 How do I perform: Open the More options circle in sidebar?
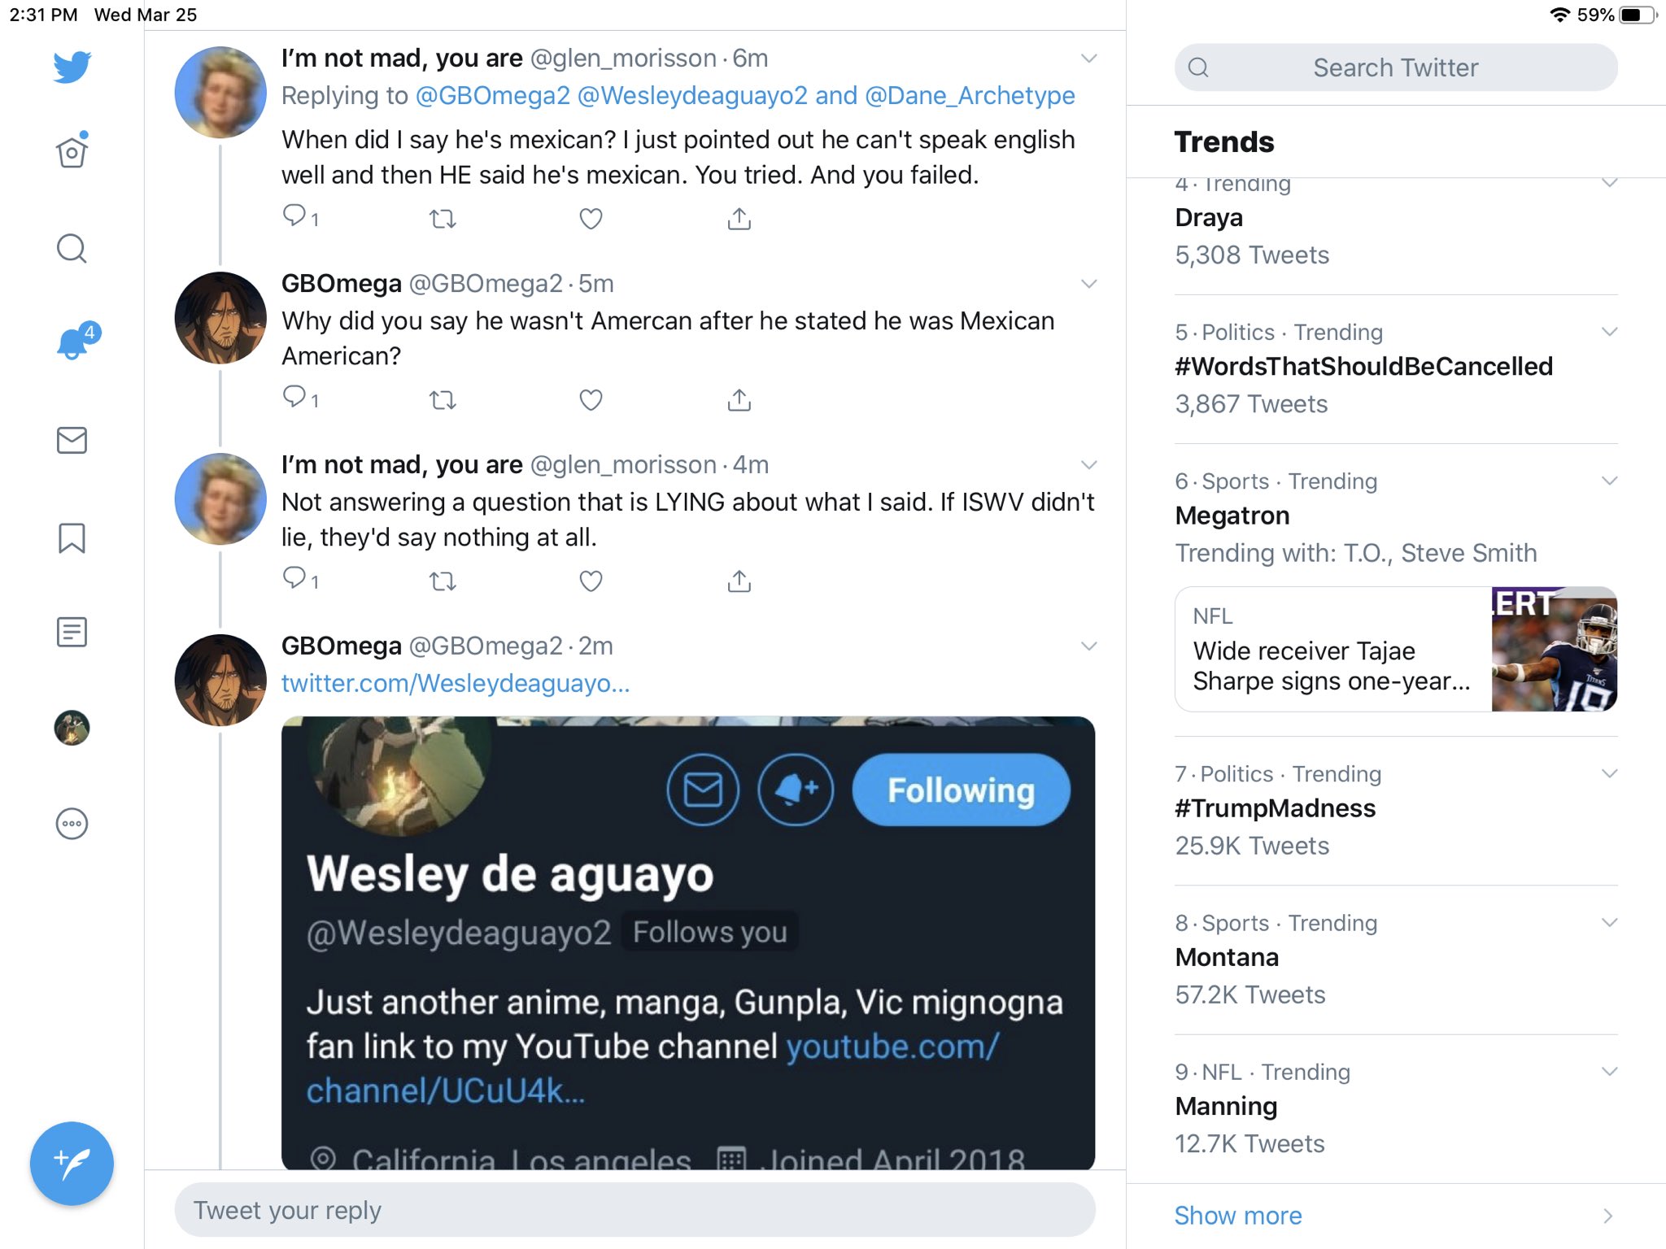coord(72,824)
